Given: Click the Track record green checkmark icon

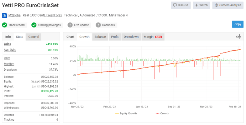Looking at the screenshot, I should click(4, 25).
